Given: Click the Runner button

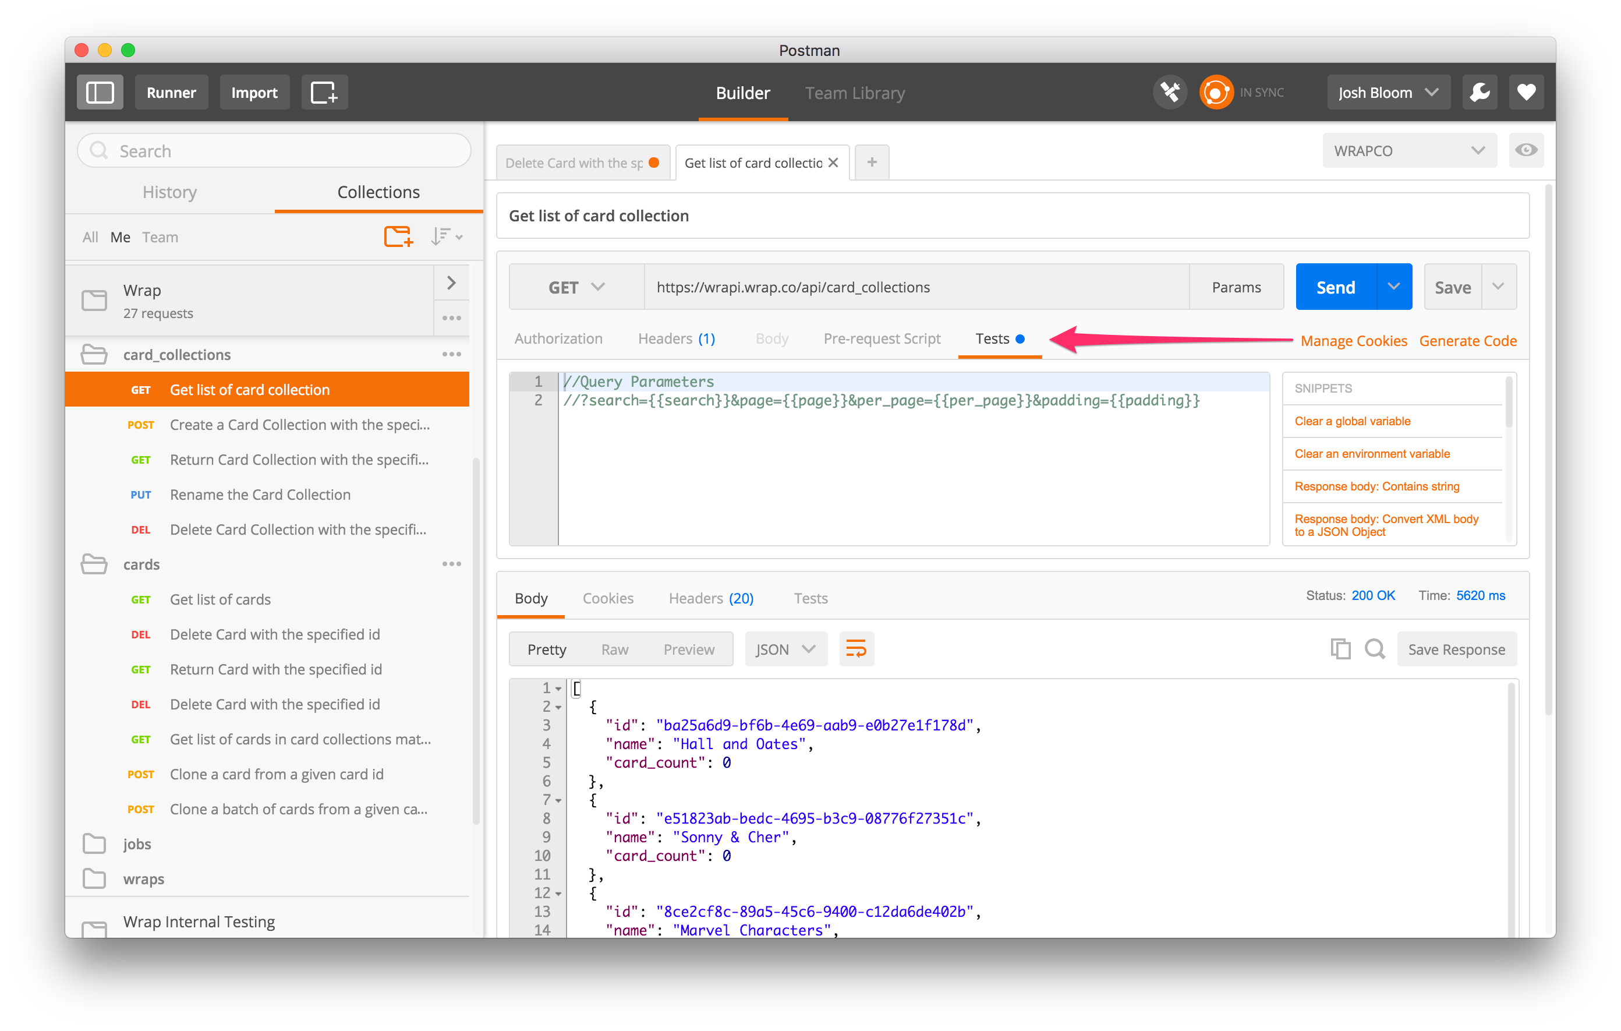Looking at the screenshot, I should [171, 92].
